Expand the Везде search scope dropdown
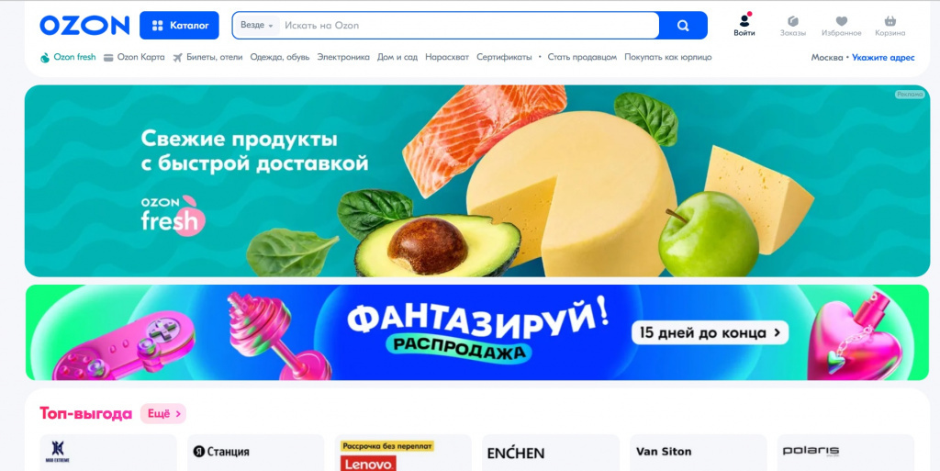The height and width of the screenshot is (471, 940). point(257,25)
